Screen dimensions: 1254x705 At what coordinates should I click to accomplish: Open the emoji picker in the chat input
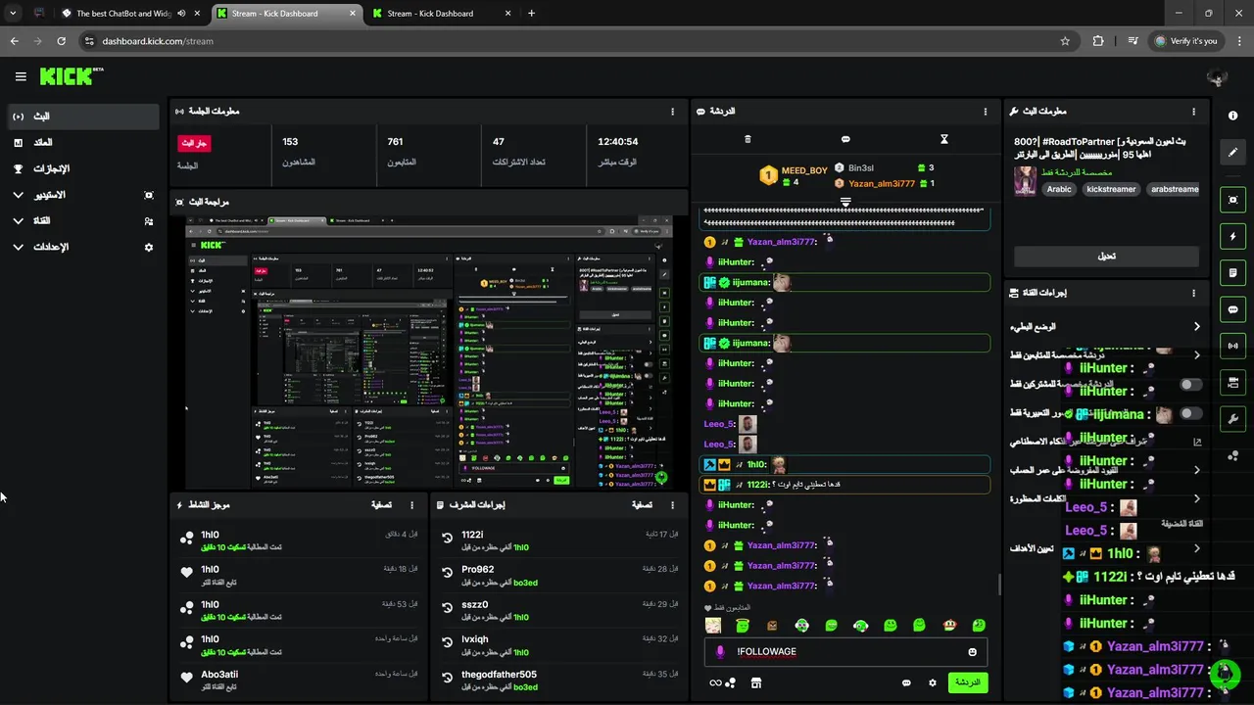tap(972, 652)
